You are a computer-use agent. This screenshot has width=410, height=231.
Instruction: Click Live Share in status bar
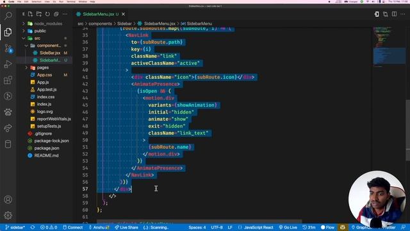click(126, 227)
